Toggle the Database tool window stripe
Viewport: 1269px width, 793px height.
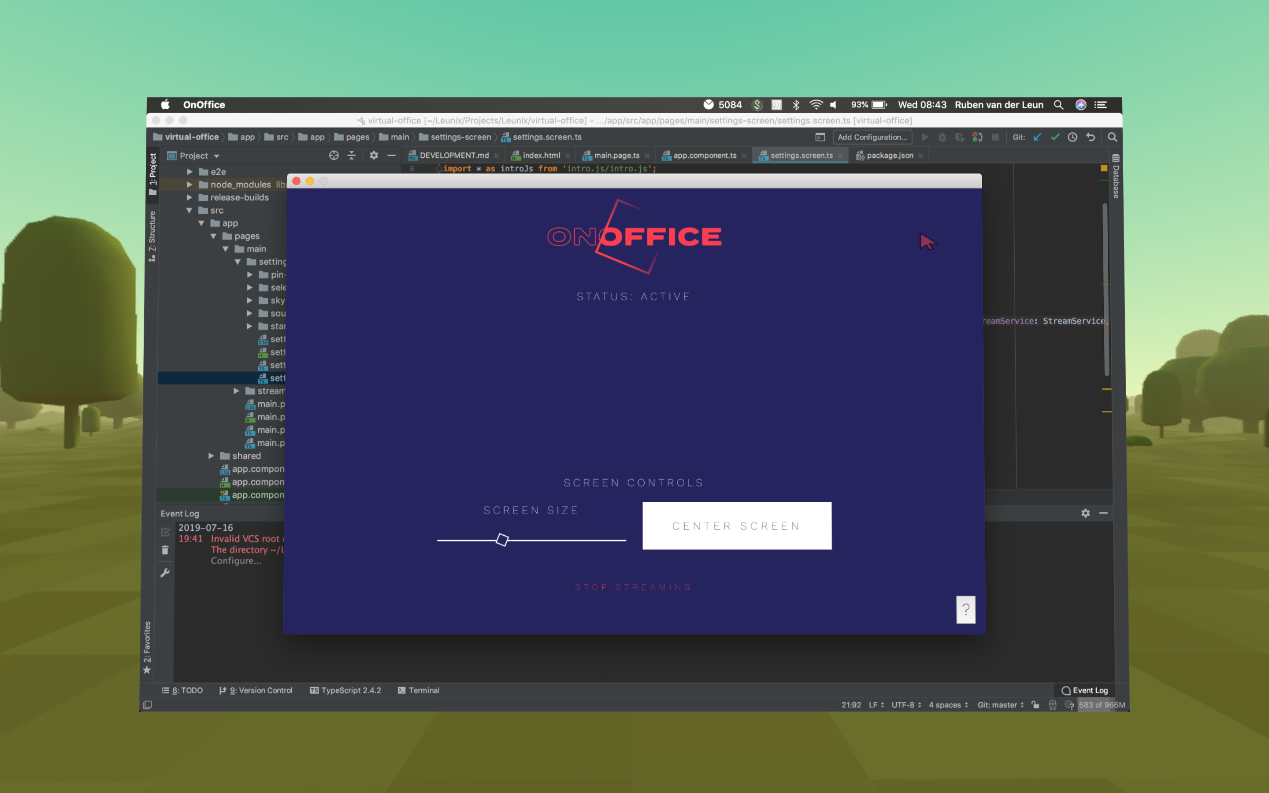click(1116, 177)
